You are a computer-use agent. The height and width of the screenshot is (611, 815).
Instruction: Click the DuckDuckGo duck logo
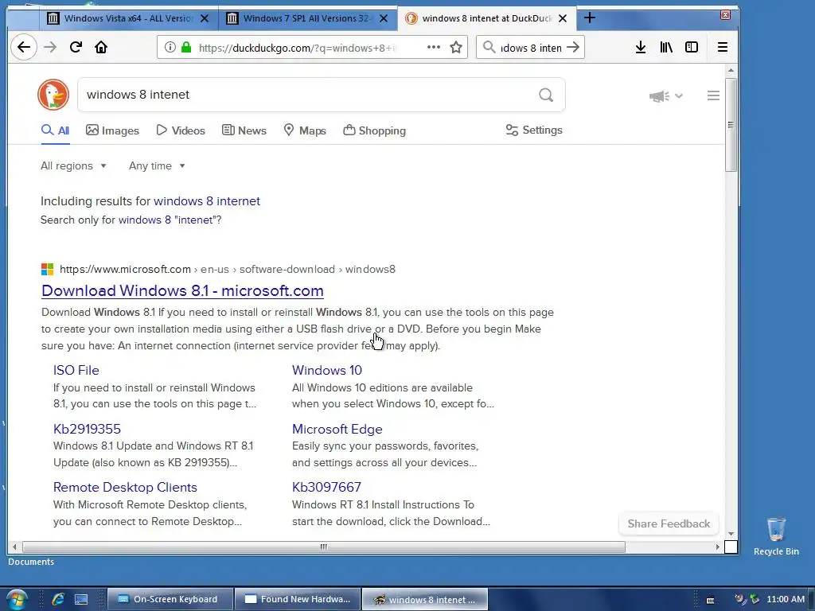point(53,95)
